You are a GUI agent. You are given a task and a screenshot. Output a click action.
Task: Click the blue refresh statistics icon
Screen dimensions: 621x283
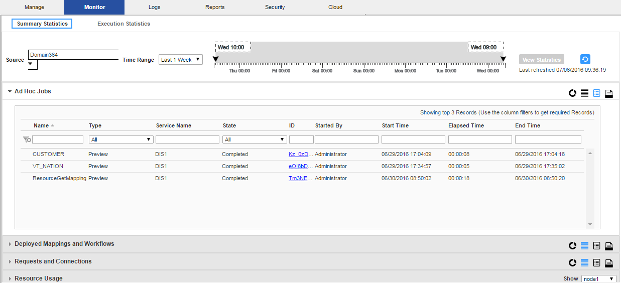click(585, 59)
